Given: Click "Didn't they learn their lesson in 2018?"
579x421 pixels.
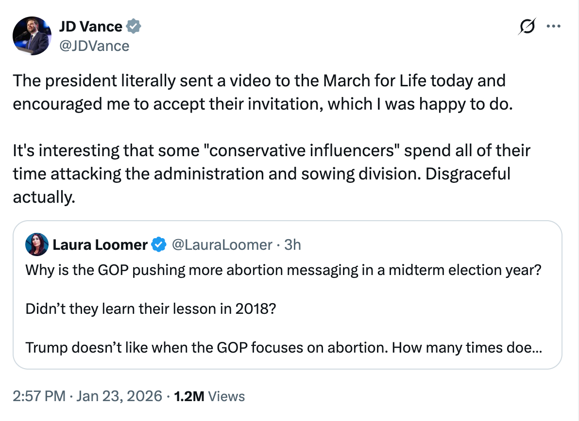Looking at the screenshot, I should coord(151,308).
